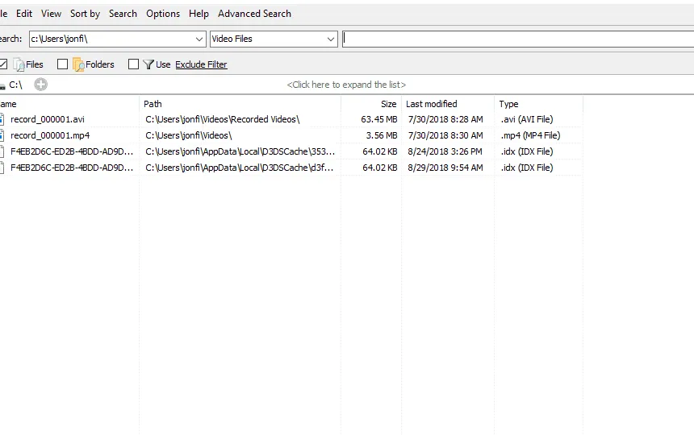This screenshot has width=694, height=435.
Task: Open the Video Files type dropdown
Action: click(330, 39)
